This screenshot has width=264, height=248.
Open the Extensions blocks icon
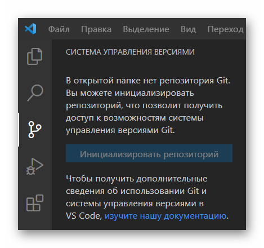[35, 203]
